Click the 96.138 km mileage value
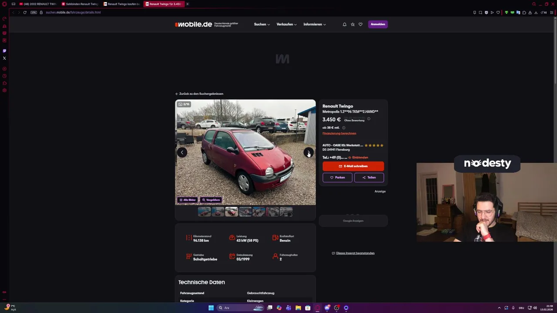557x313 pixels. click(x=201, y=240)
